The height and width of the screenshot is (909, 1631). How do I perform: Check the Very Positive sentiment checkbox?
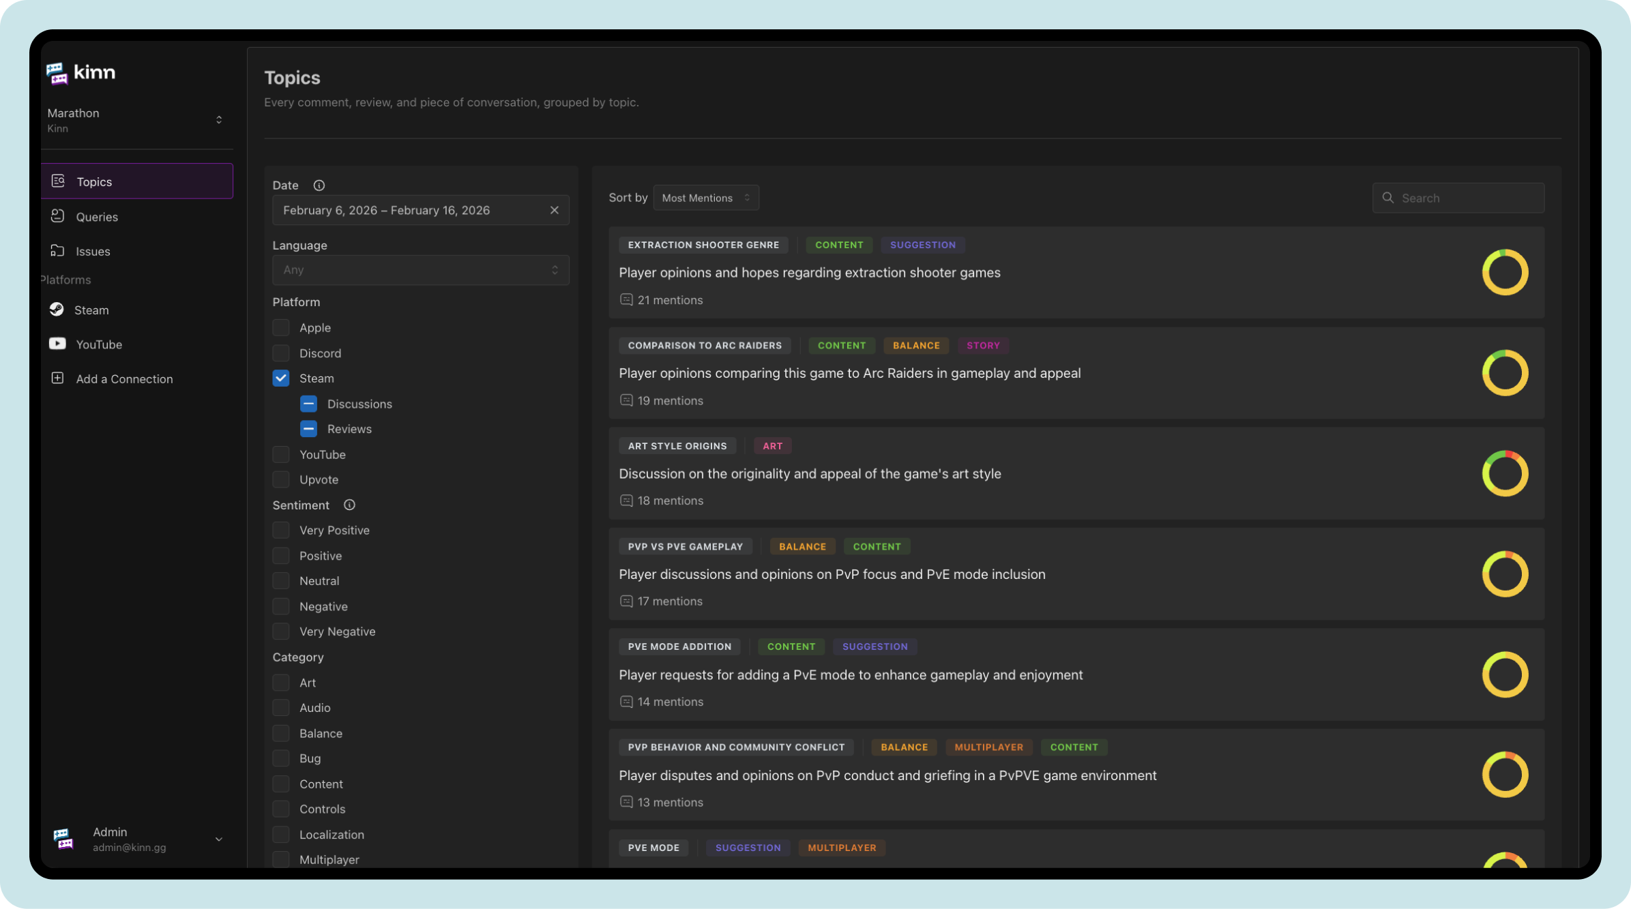281,531
